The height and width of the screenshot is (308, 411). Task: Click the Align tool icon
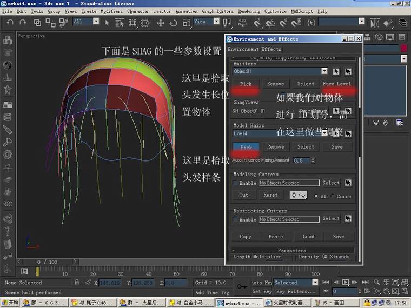click(x=388, y=23)
